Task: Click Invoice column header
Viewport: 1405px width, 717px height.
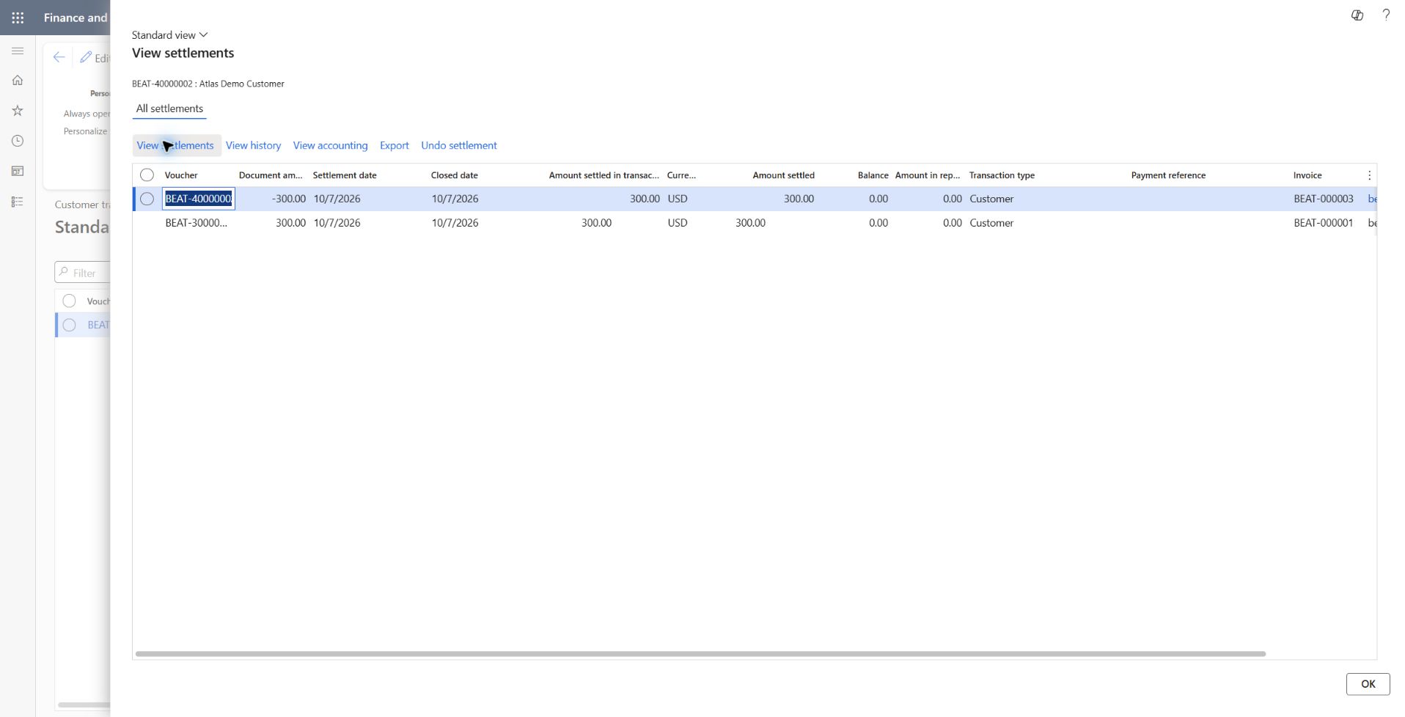Action: pos(1307,175)
